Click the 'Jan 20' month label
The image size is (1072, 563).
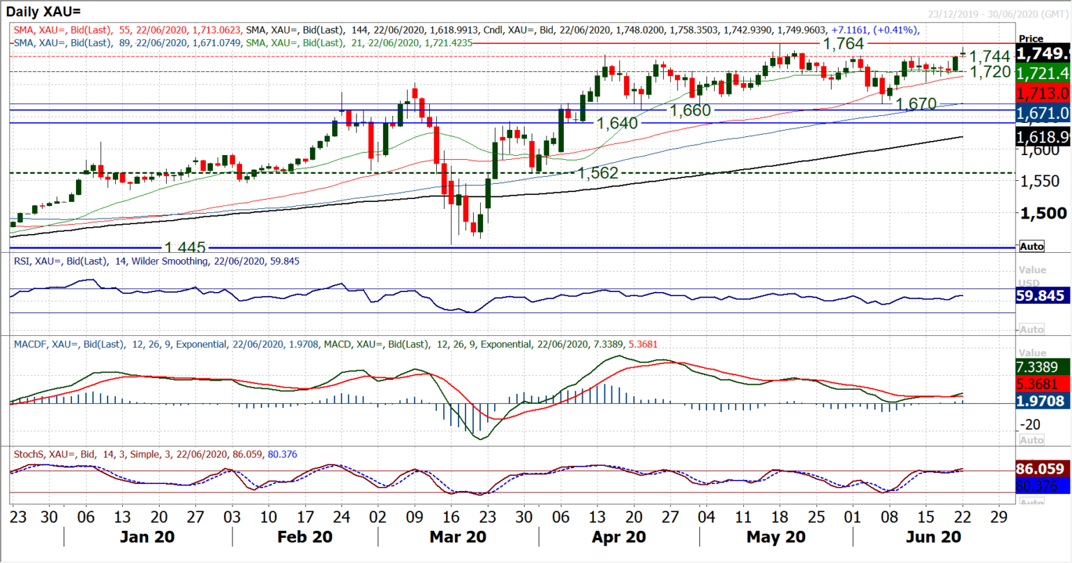[147, 537]
